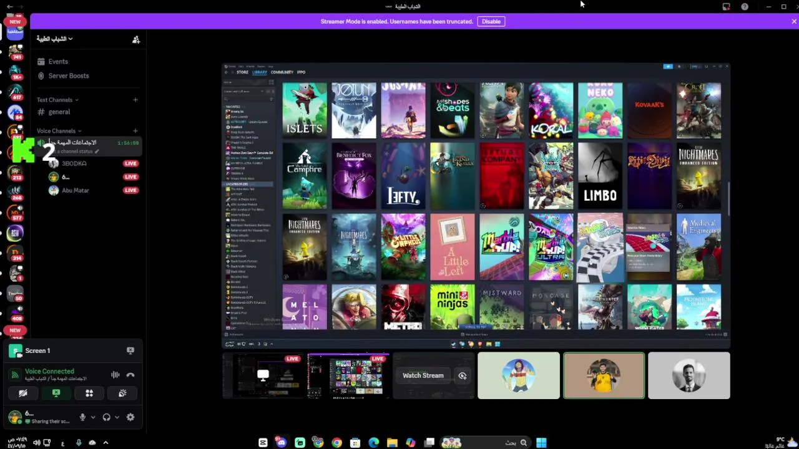
Task: Open File Explorer from taskbar
Action: click(392, 443)
